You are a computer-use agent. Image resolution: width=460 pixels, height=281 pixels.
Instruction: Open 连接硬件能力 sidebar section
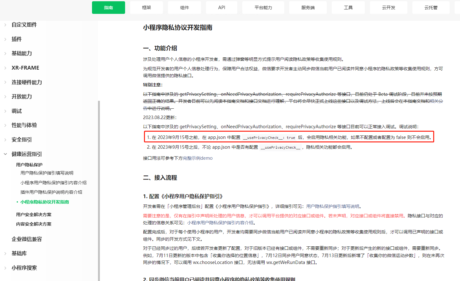pos(27,82)
